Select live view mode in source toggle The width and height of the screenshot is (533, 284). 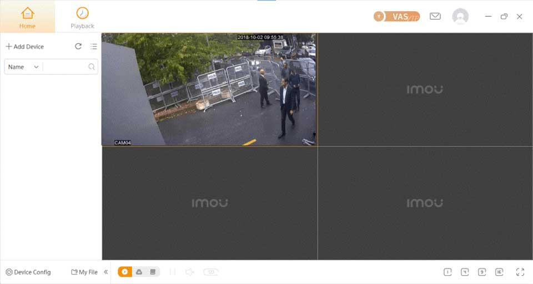pos(125,272)
